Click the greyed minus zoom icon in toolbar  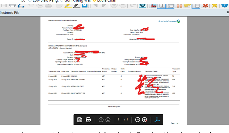123,5
